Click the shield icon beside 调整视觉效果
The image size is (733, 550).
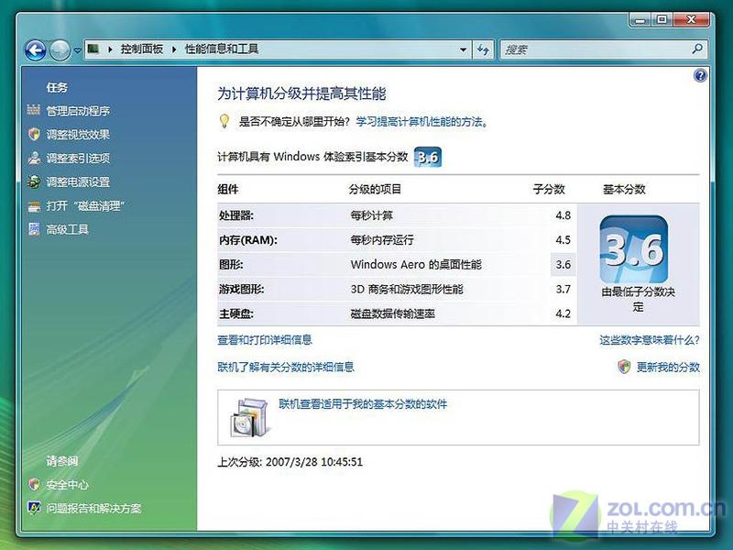point(34,134)
